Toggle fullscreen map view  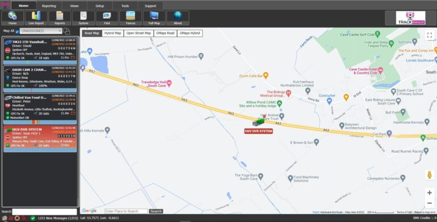coord(430,35)
